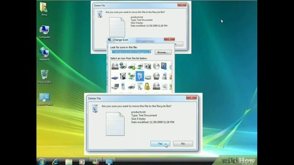Image resolution: width=294 pixels, height=165 pixels.
Task: Select top-row printer with green checkmark icon
Action: click(x=132, y=66)
